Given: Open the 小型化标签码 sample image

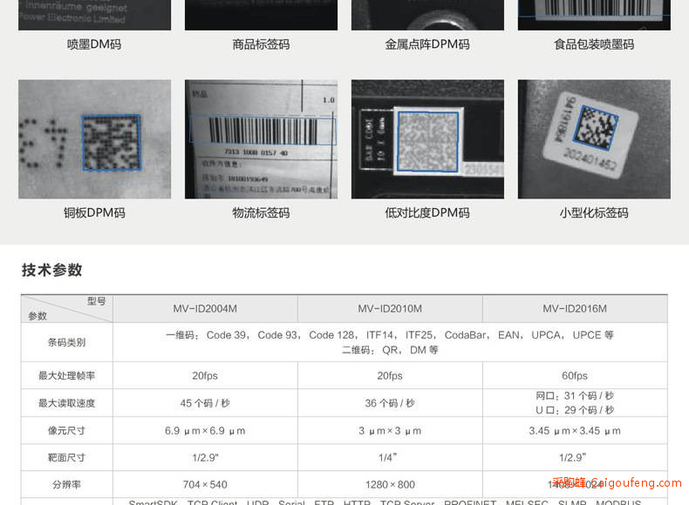Looking at the screenshot, I should click(594, 139).
